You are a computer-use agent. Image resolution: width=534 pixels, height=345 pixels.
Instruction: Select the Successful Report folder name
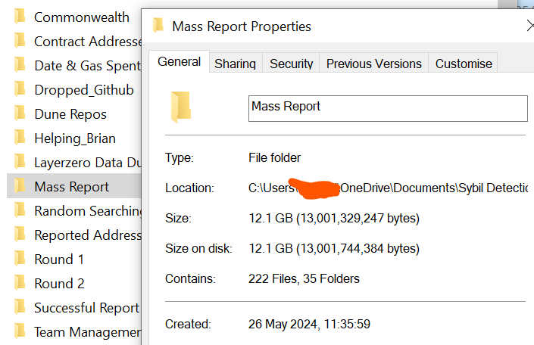click(87, 308)
